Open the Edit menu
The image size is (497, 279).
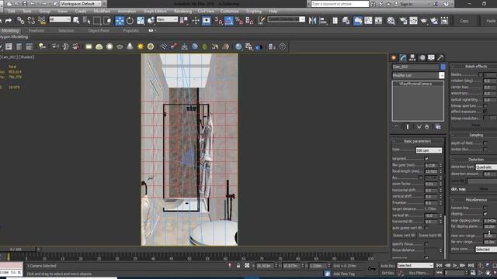pyautogui.click(x=12, y=12)
